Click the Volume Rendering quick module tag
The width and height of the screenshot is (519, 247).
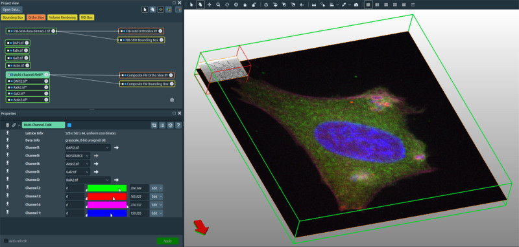(x=62, y=17)
